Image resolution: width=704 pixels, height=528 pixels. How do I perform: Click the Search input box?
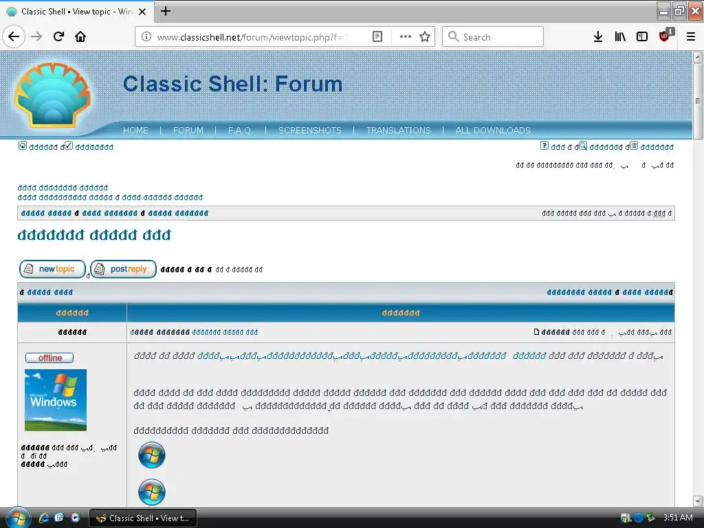coord(493,37)
